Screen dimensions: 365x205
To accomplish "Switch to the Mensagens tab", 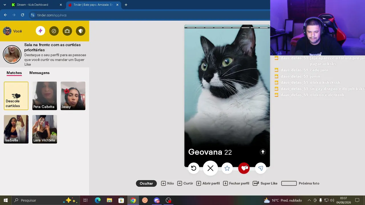I will coord(39,73).
